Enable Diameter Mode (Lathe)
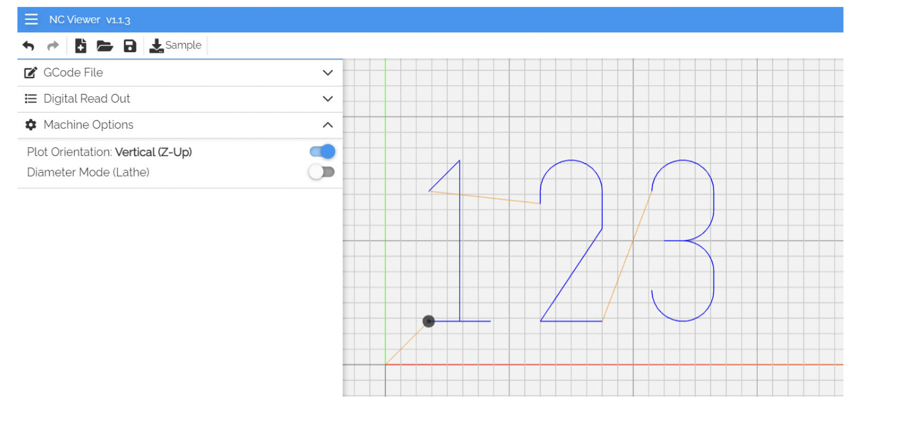Image resolution: width=907 pixels, height=424 pixels. click(322, 172)
